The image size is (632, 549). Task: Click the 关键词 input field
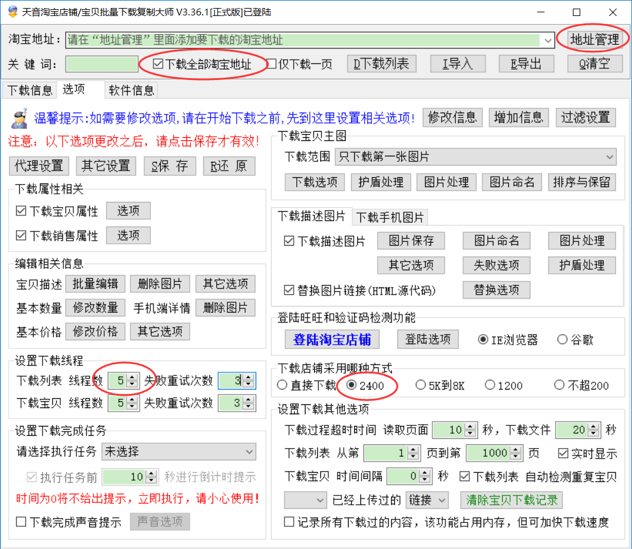click(x=102, y=64)
